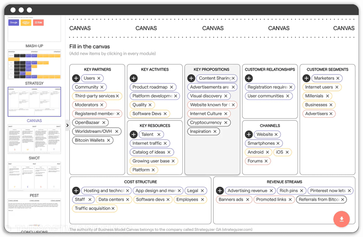Screen dimensions: 363x237
Task: Remove the Community tag
Action: [x=102, y=87]
